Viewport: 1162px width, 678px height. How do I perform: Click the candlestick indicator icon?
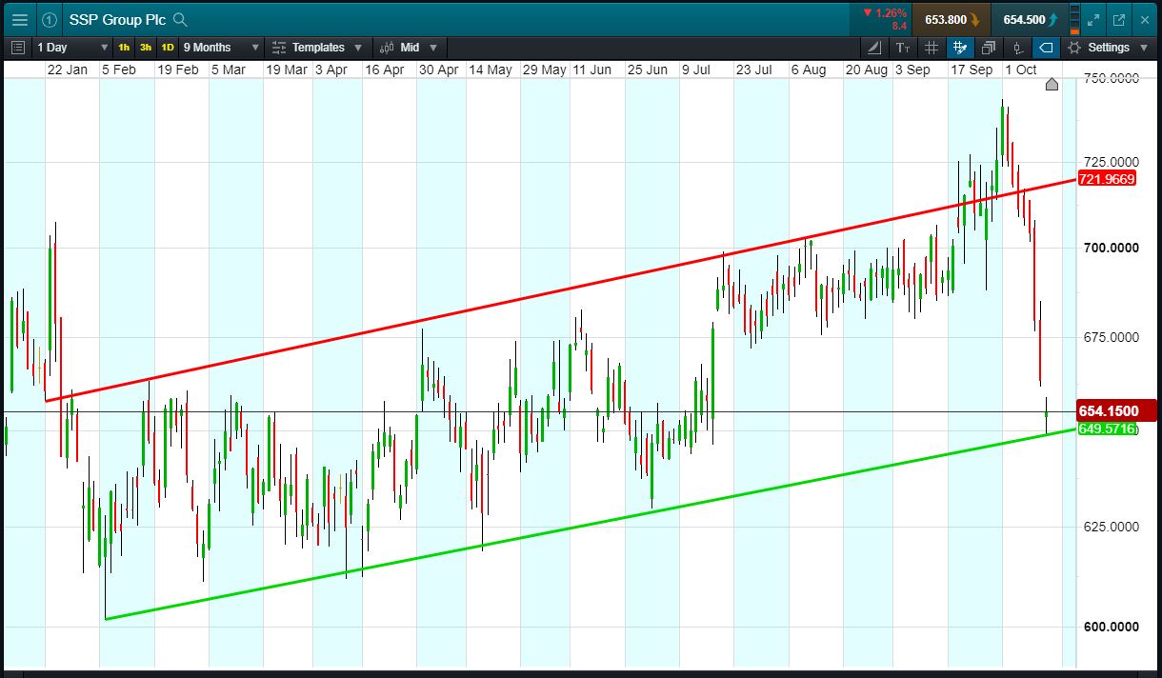click(x=1017, y=48)
